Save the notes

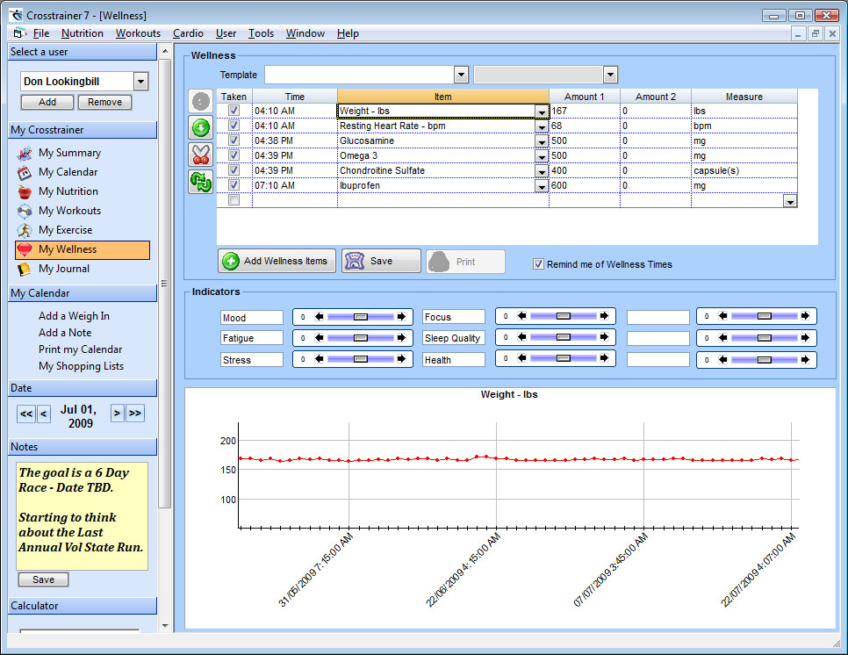[43, 579]
